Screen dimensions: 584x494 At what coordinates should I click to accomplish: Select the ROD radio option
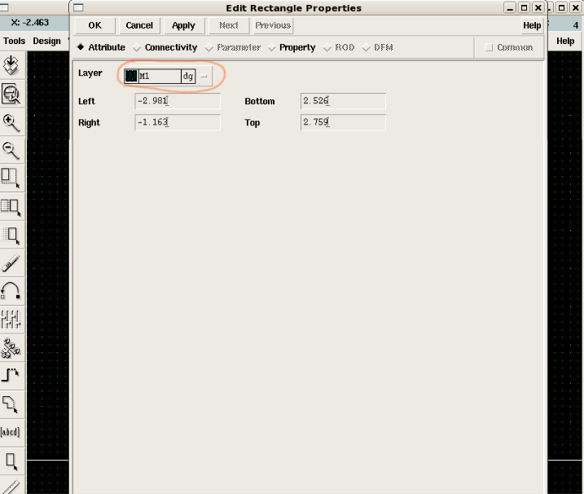click(339, 47)
